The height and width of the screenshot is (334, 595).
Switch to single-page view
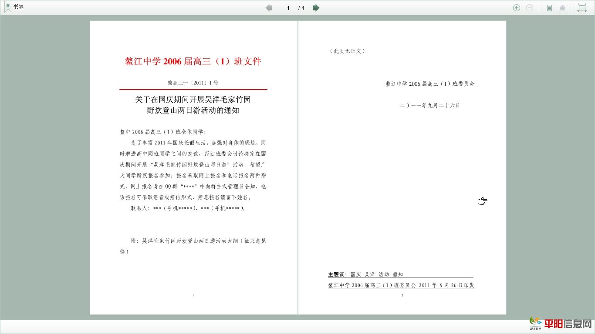coord(550,8)
